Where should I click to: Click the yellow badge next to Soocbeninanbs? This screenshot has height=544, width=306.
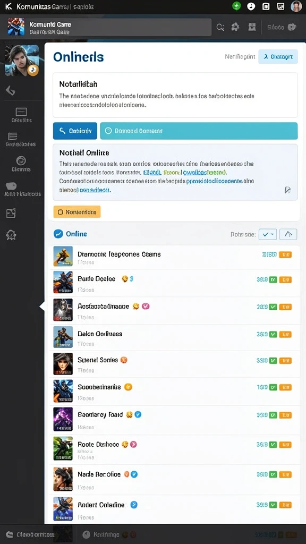coord(128,387)
